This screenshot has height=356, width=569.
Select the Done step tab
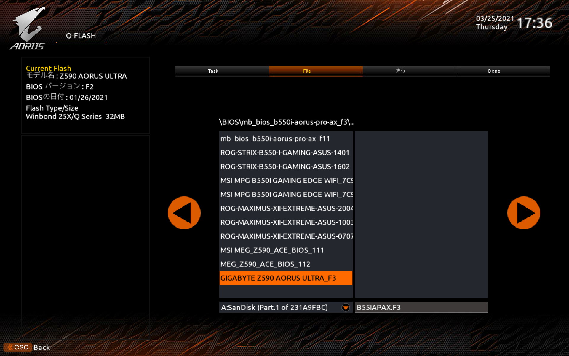(503, 71)
